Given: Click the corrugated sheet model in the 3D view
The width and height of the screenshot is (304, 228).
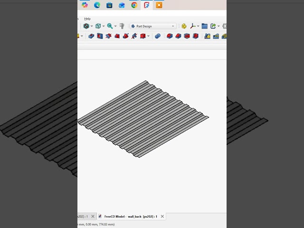Looking at the screenshot, I should 143,119.
